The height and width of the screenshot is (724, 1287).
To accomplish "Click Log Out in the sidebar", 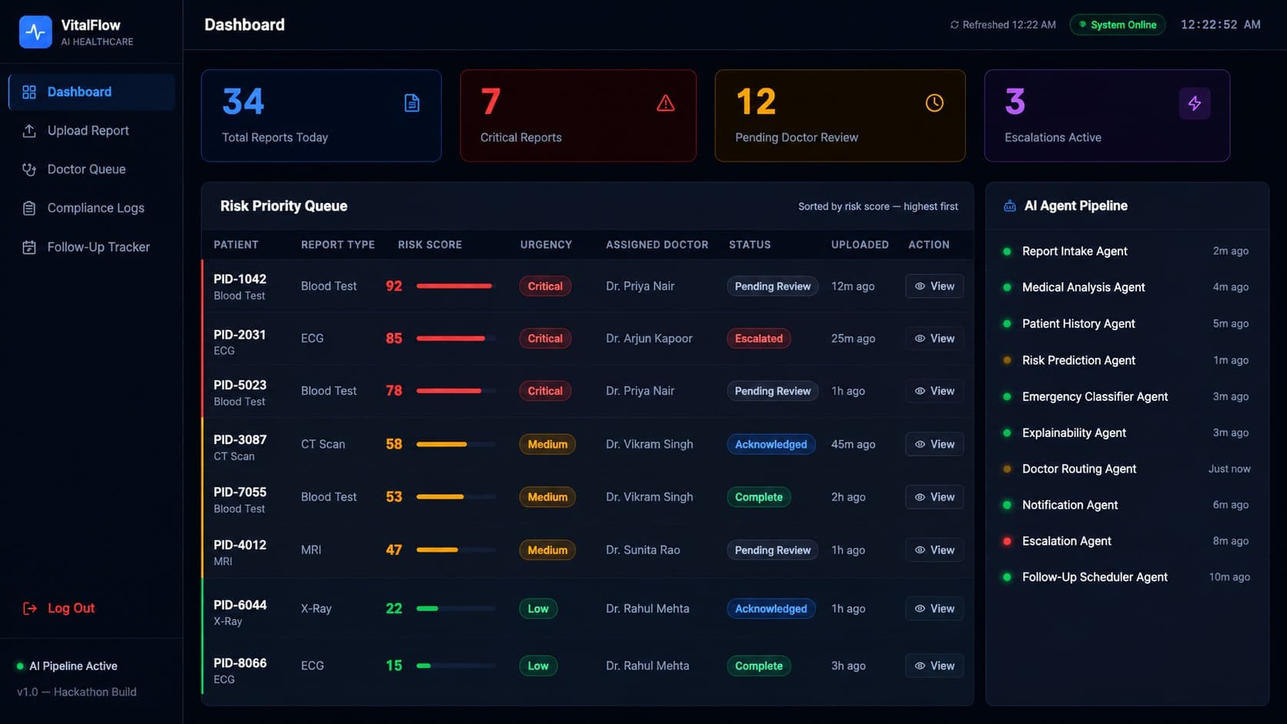I will 59,609.
